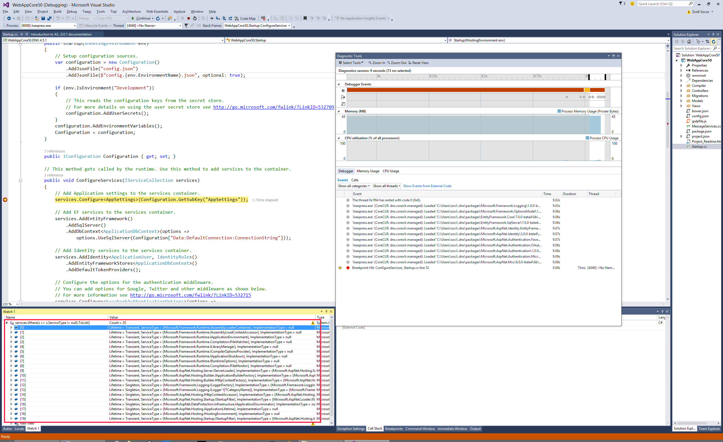Open Startup.cs in Solution Explorer
The width and height of the screenshot is (723, 442).
click(x=699, y=147)
